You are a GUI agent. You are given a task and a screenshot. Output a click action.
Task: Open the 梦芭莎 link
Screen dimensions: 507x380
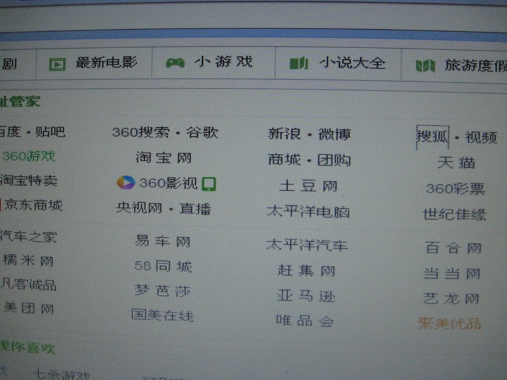pyautogui.click(x=162, y=291)
